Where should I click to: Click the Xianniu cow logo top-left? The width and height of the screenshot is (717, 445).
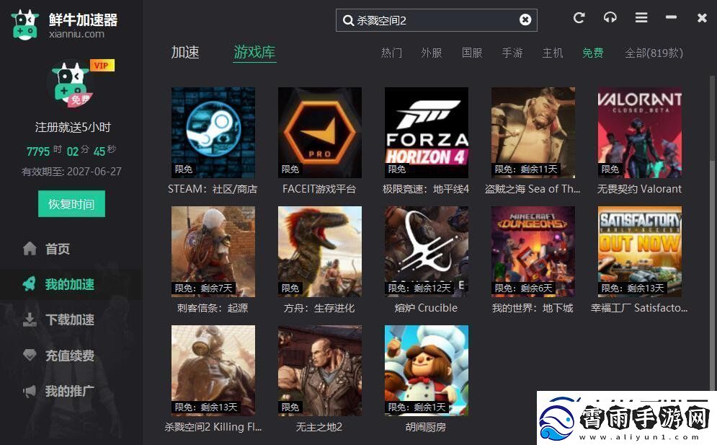[x=25, y=25]
